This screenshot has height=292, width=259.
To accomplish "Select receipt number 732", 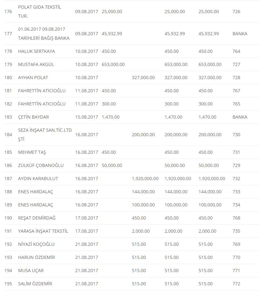I will click(236, 179).
